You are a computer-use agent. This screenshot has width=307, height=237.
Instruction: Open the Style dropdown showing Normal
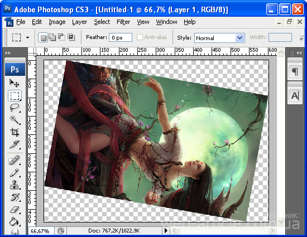tap(219, 38)
